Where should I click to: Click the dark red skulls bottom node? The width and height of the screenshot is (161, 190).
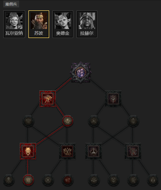(x=68, y=180)
